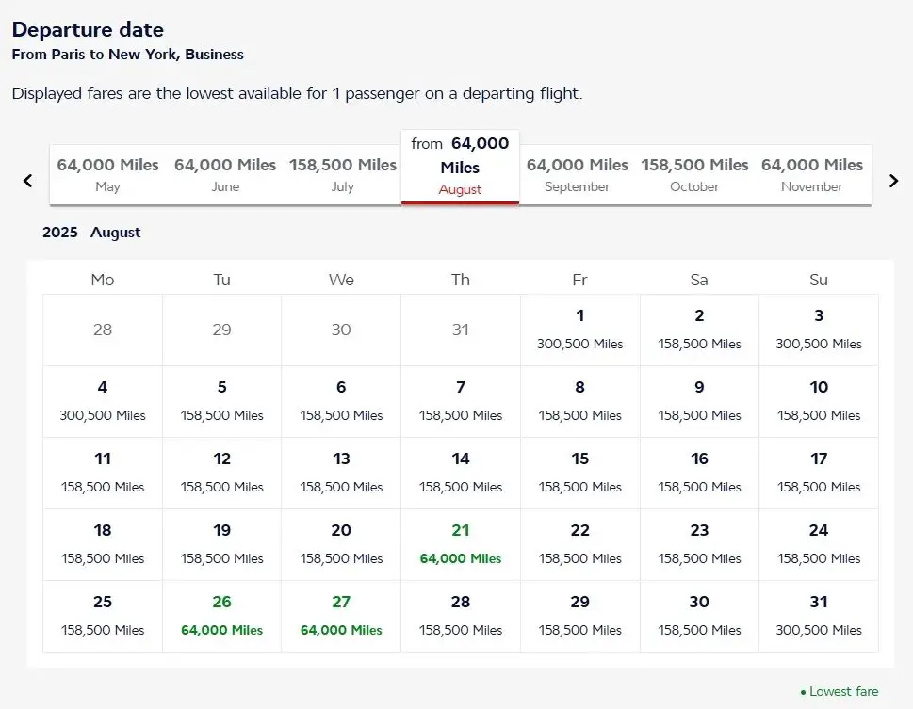Click the next months right arrow
Image resolution: width=913 pixels, height=709 pixels.
893,181
